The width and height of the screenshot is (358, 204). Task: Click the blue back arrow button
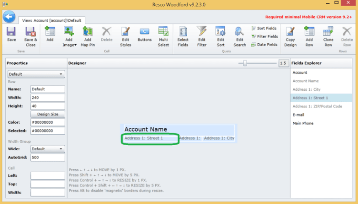point(9,16)
